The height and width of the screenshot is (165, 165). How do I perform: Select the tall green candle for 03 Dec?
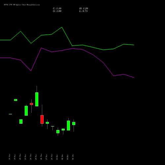tap(68, 125)
